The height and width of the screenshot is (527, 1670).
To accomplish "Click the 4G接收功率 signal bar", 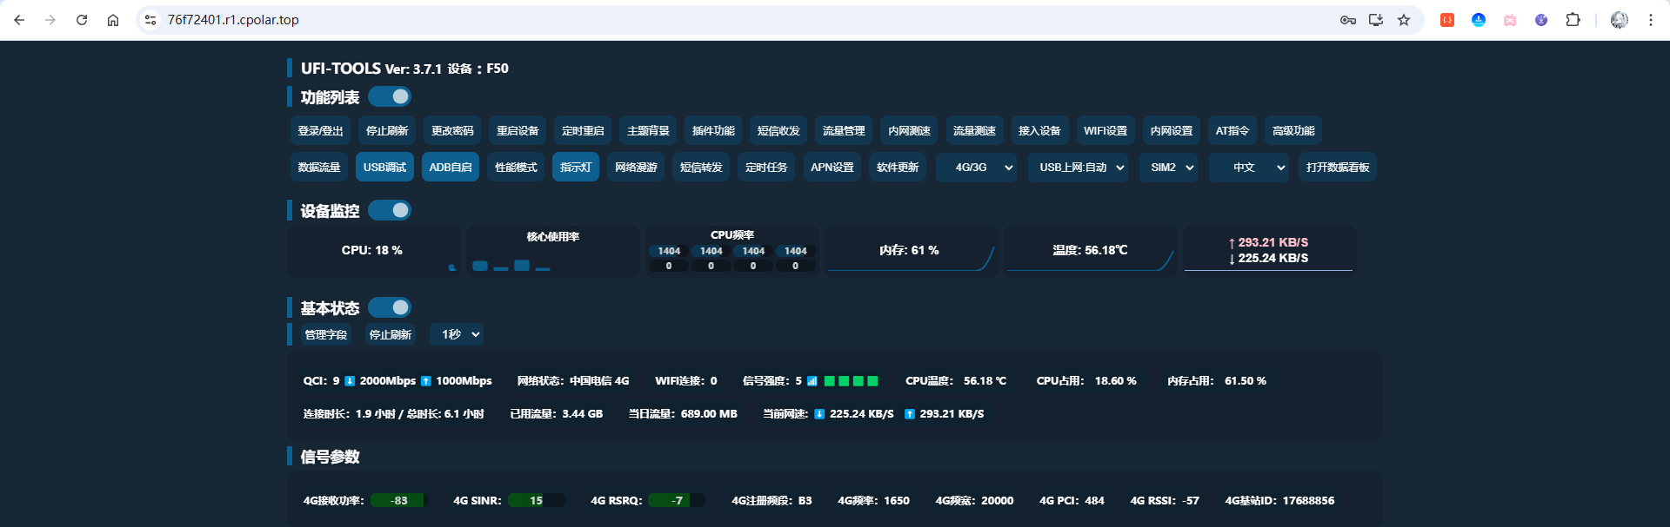I will pos(398,500).
